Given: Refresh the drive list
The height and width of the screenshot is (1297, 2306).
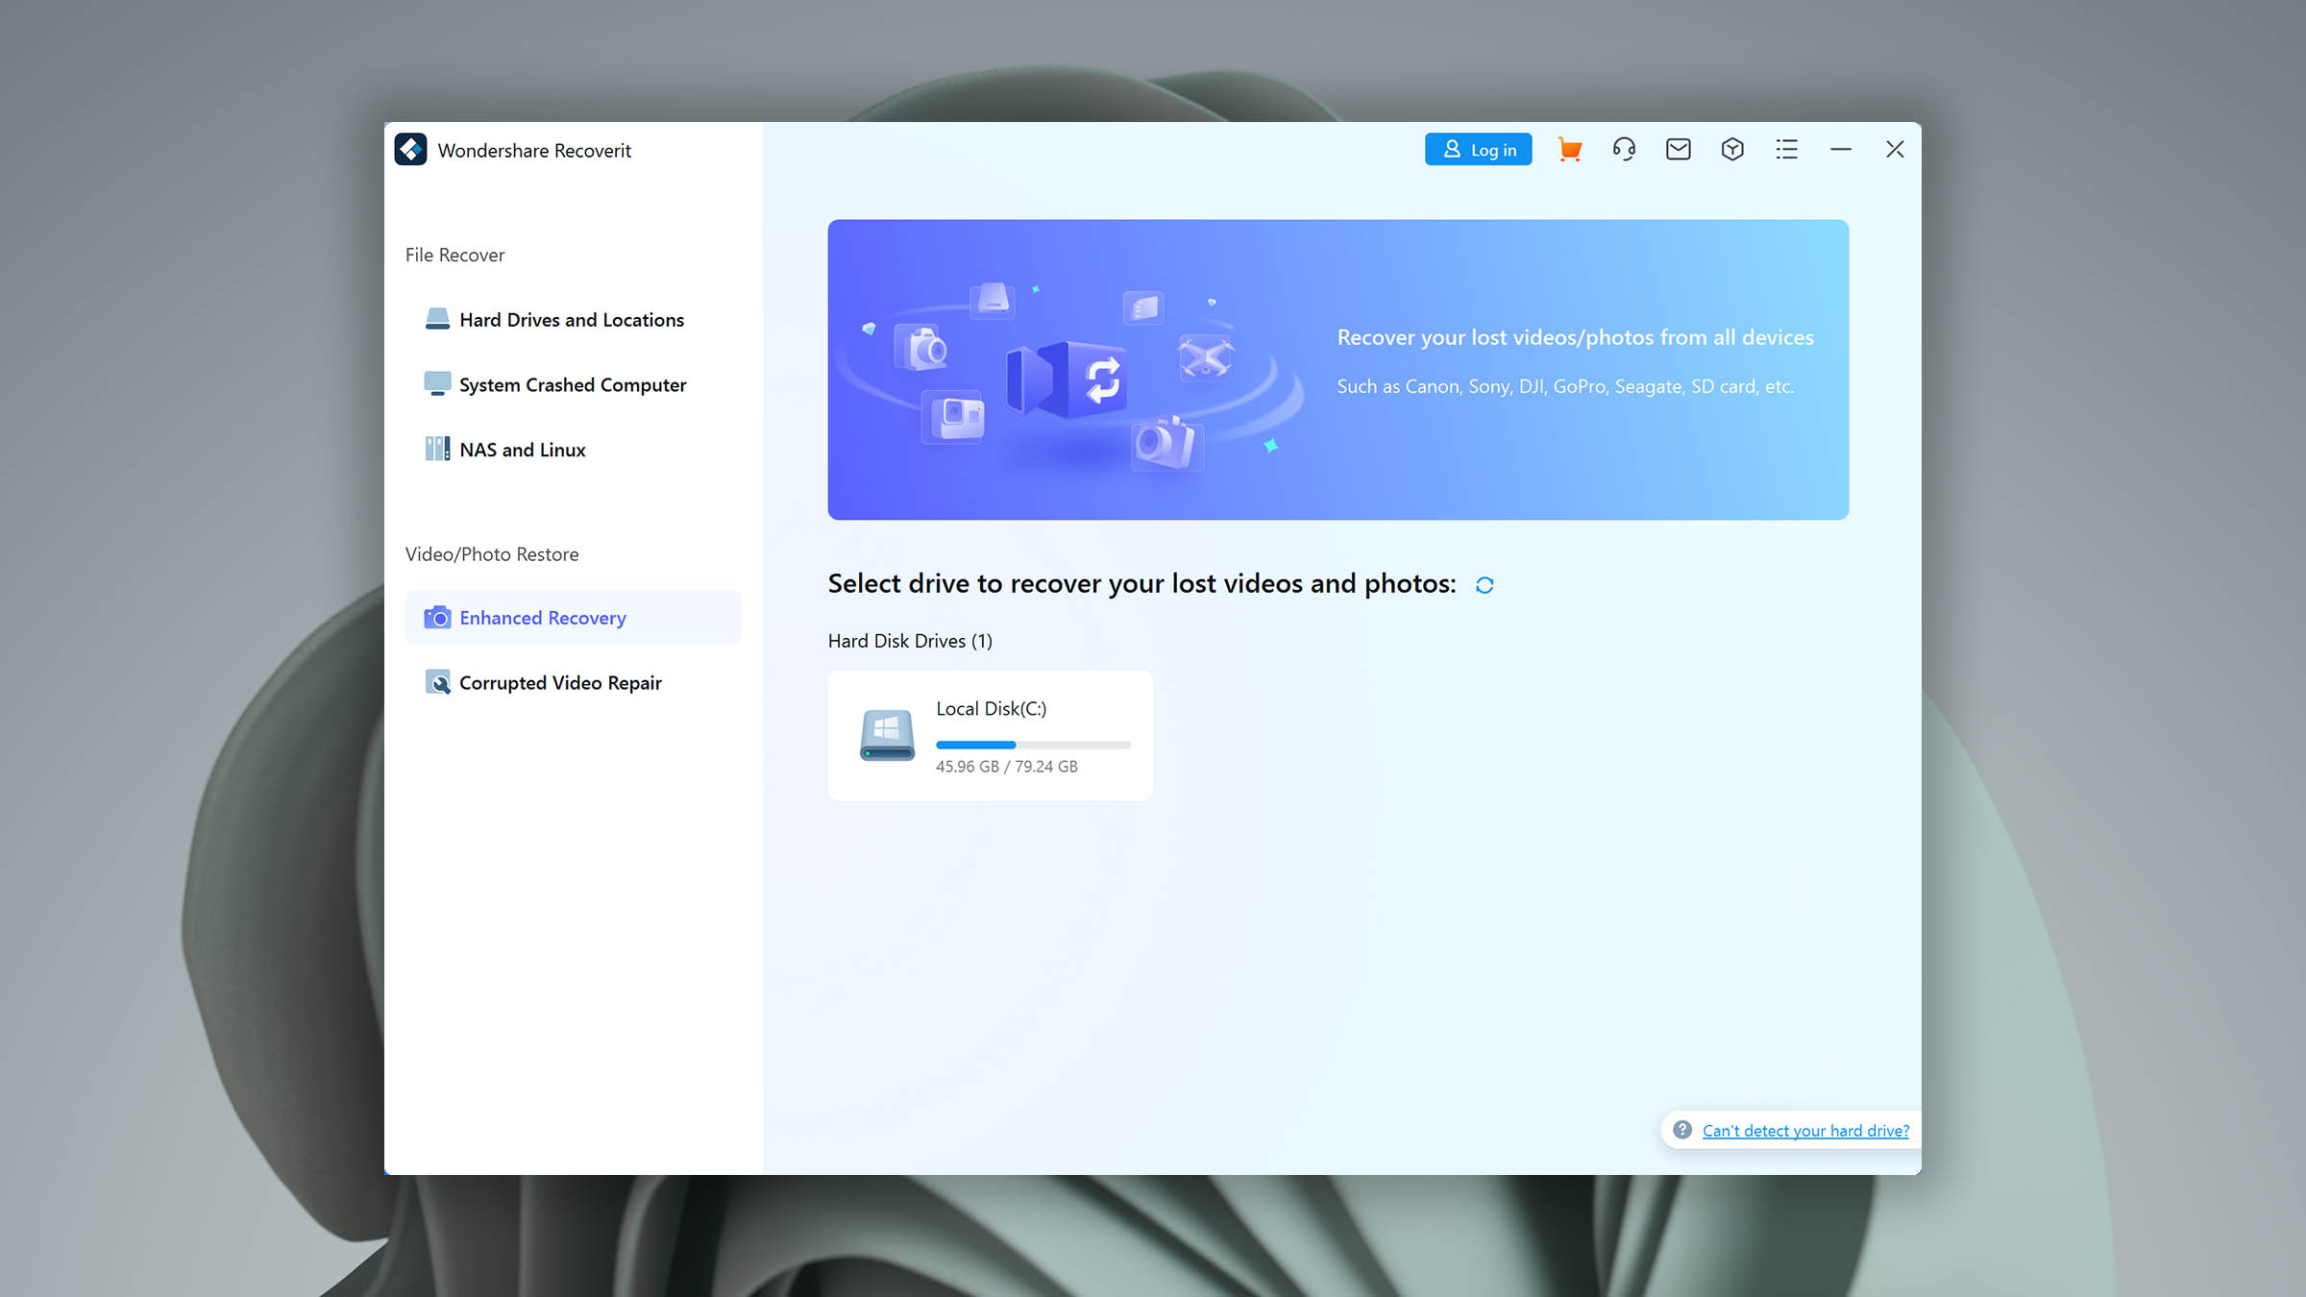Looking at the screenshot, I should point(1484,585).
